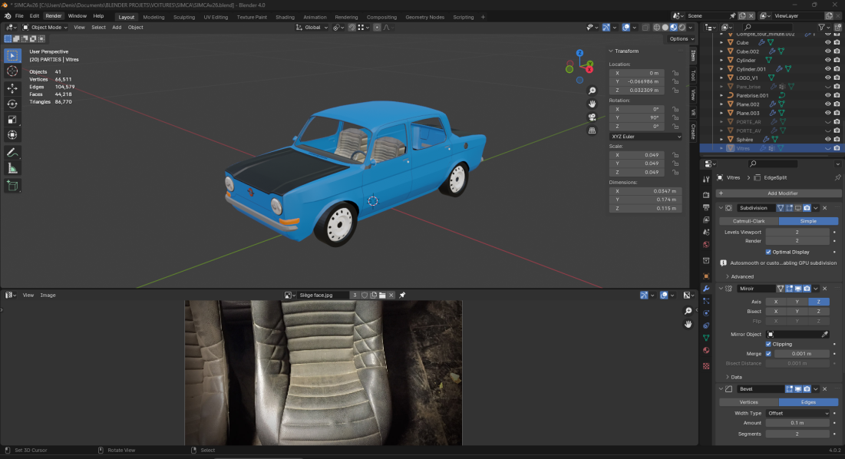This screenshot has height=459, width=845.
Task: Pick the Annotate tool
Action: click(x=12, y=152)
